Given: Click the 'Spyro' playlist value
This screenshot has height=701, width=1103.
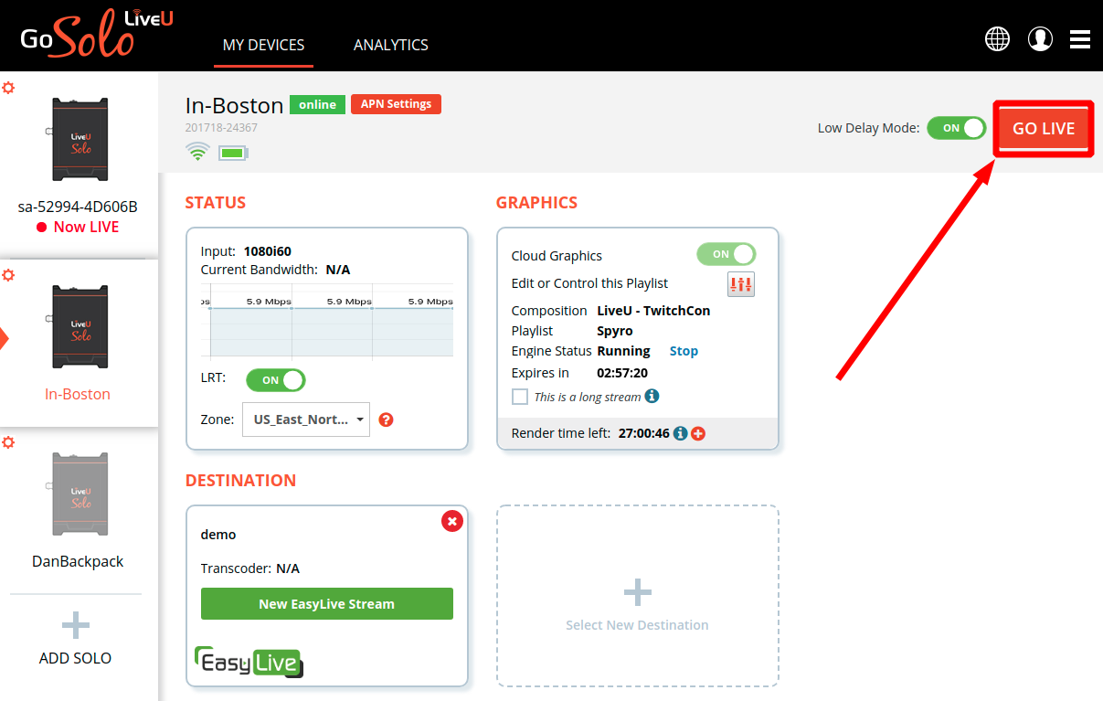Looking at the screenshot, I should pyautogui.click(x=615, y=331).
